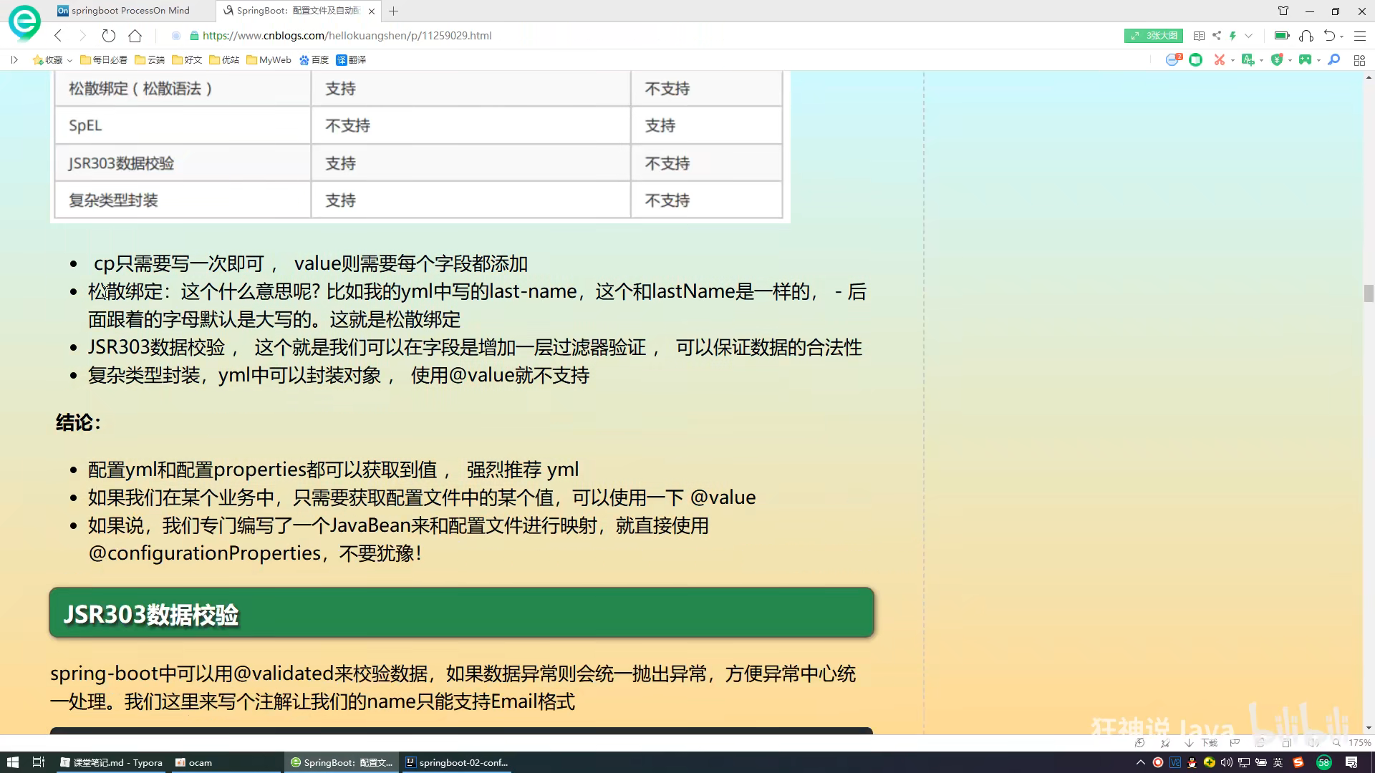1375x773 pixels.
Task: Click the game controller extension icon
Action: (1305, 60)
